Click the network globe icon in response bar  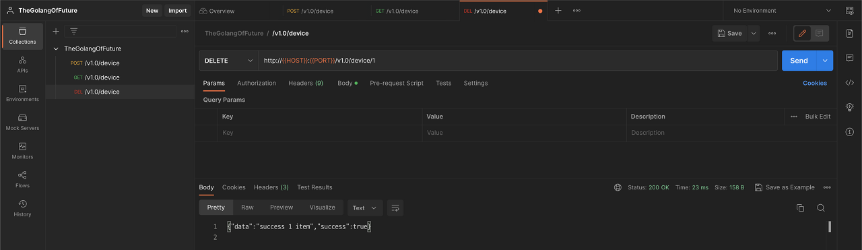618,187
